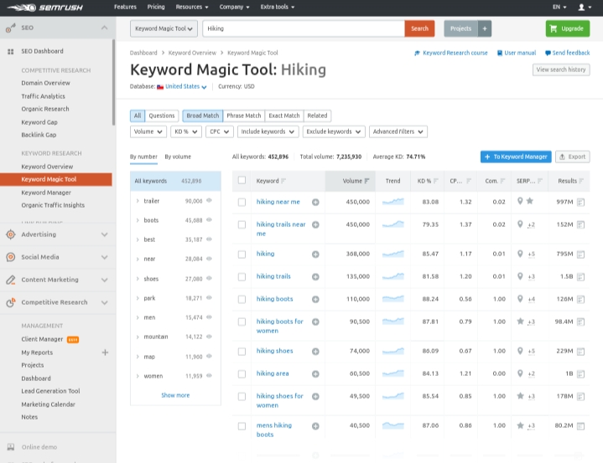Click the star SERP feature for 'hiking near me'
The height and width of the screenshot is (463, 603).
529,201
